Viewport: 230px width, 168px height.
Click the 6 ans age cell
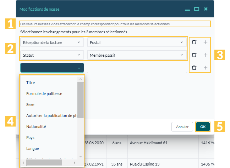[x=117, y=143]
